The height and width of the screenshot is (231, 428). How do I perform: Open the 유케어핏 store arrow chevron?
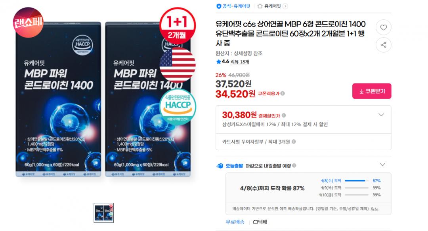[285, 6]
